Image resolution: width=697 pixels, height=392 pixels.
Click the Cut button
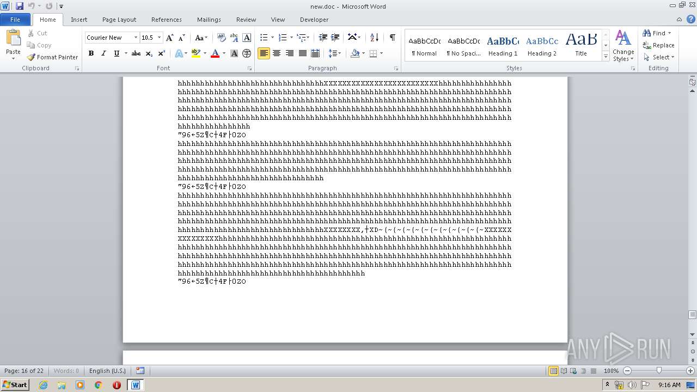38,33
